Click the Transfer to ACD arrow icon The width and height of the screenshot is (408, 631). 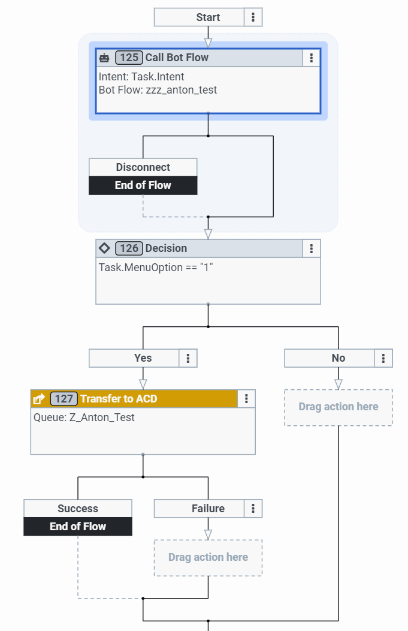tap(39, 399)
